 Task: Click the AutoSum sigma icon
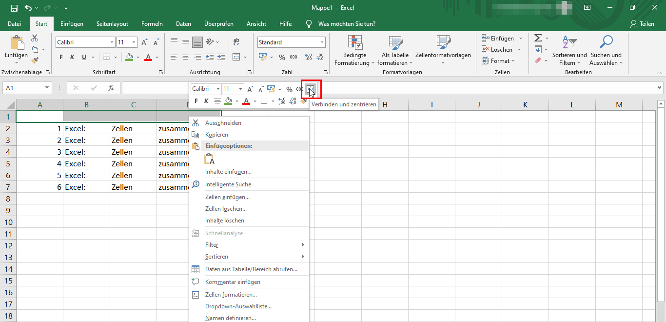pyautogui.click(x=538, y=38)
